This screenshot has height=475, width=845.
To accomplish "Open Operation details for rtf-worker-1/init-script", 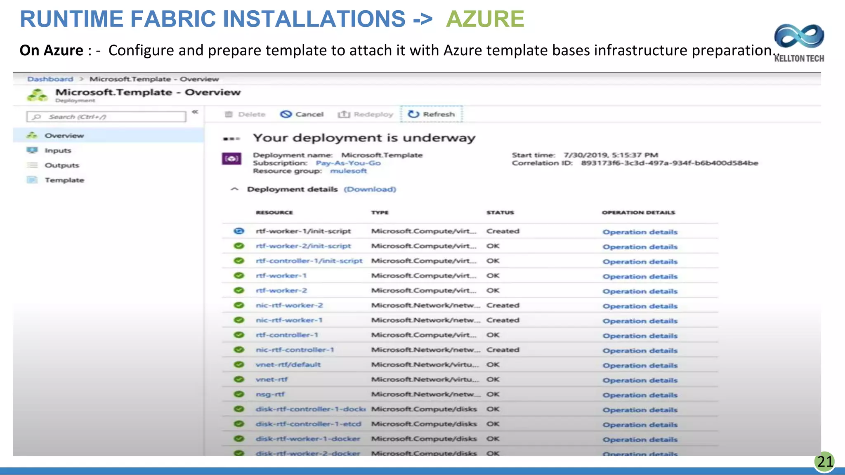I will coord(640,232).
